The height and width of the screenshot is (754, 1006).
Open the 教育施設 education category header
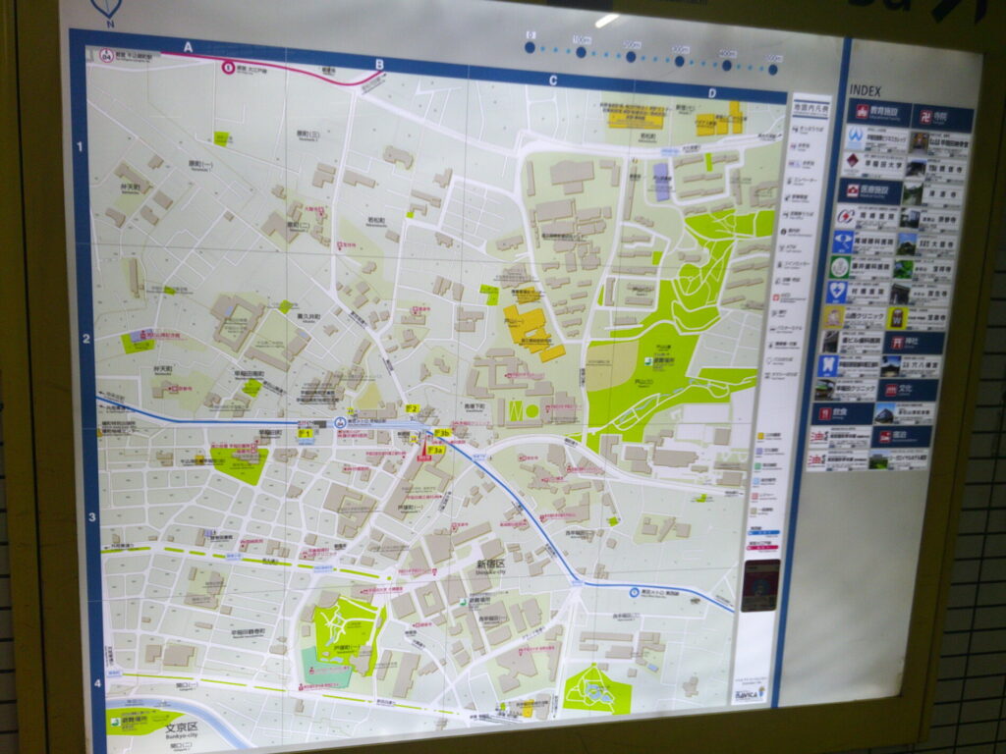pos(878,112)
